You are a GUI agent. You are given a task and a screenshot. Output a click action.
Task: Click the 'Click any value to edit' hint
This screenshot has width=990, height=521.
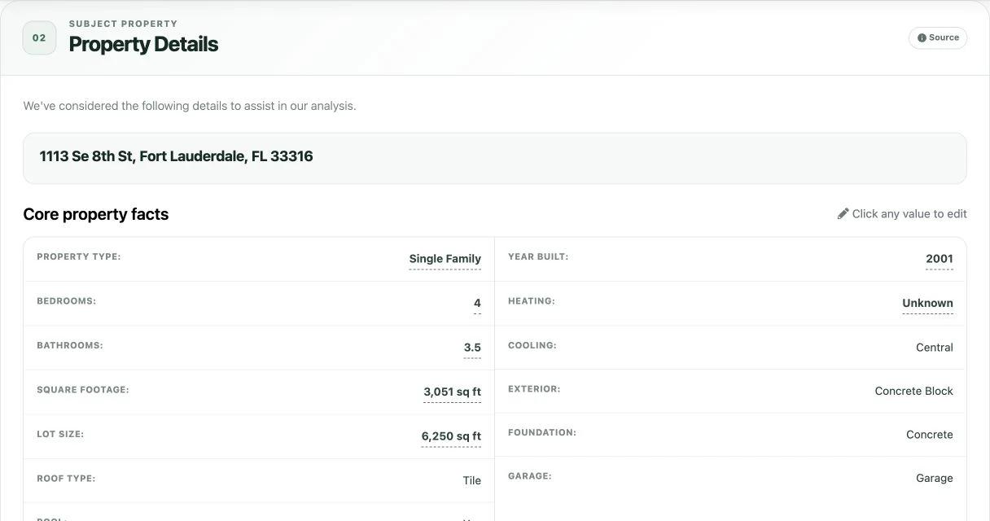tap(909, 214)
